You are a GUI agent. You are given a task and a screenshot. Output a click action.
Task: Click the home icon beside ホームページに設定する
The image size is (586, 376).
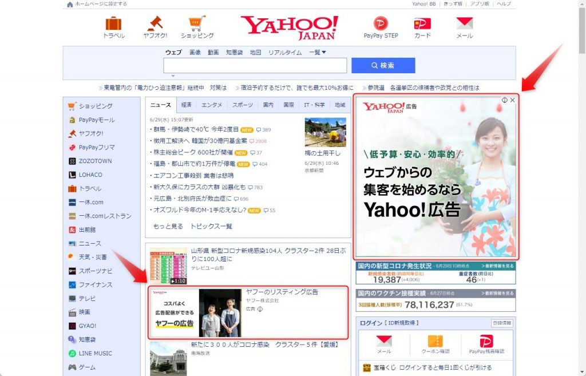[x=69, y=4]
